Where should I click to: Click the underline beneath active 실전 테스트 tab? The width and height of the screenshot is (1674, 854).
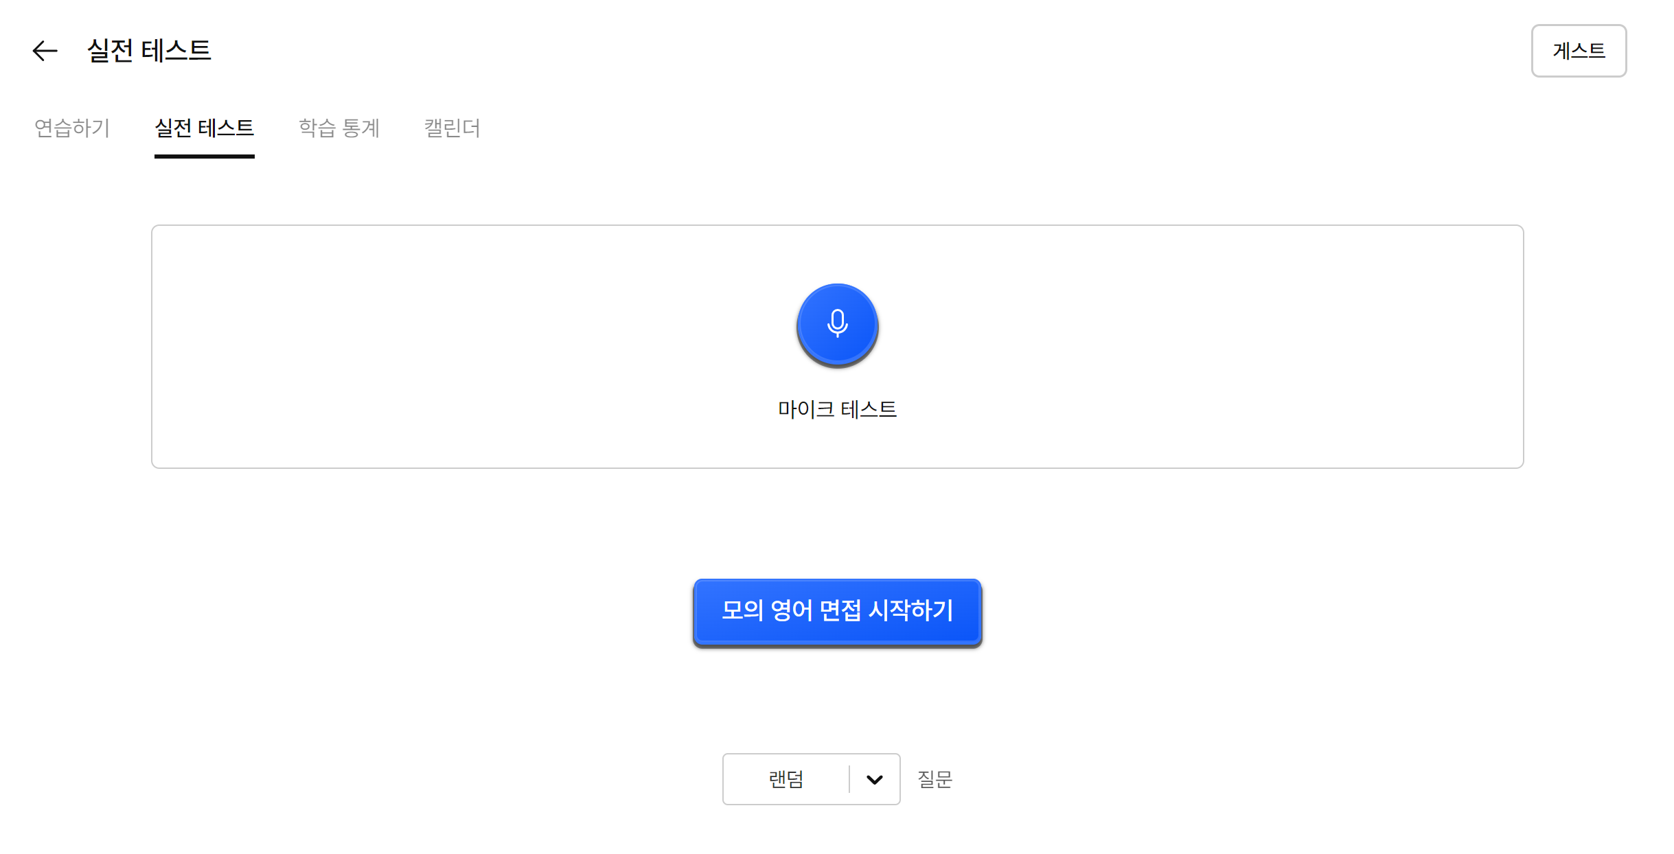point(204,157)
